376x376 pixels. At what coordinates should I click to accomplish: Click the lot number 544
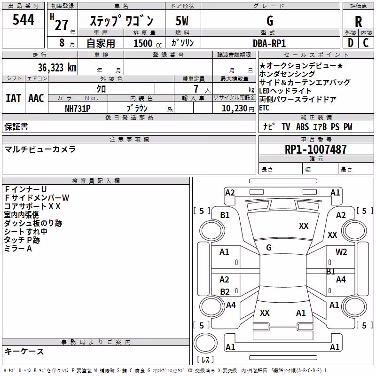(23, 20)
